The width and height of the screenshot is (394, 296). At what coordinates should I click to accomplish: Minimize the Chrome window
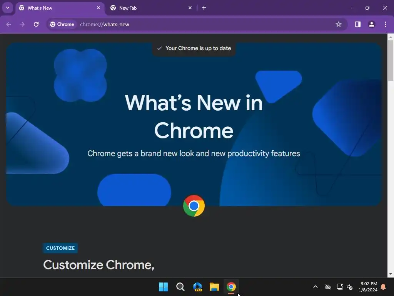(x=349, y=8)
